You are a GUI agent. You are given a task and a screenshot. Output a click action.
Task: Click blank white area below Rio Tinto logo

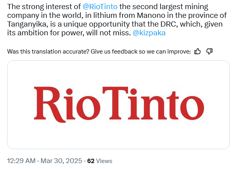(x=118, y=137)
